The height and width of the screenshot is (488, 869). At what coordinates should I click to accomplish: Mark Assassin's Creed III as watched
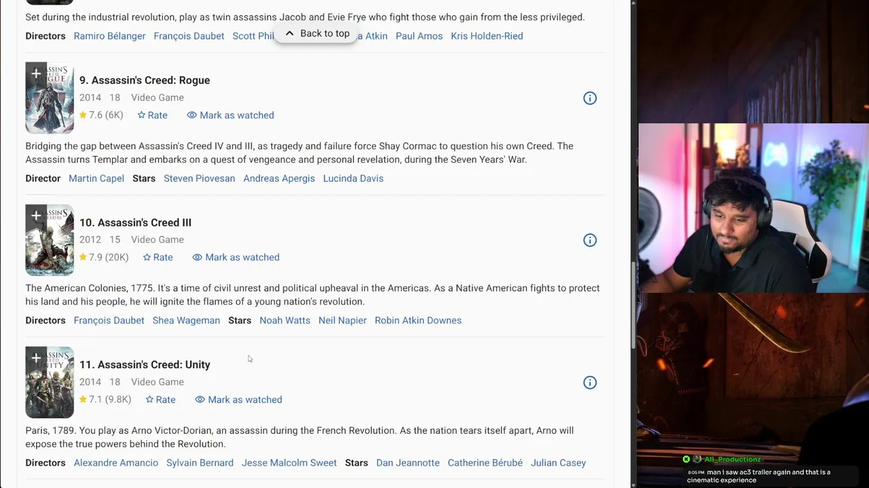click(236, 258)
